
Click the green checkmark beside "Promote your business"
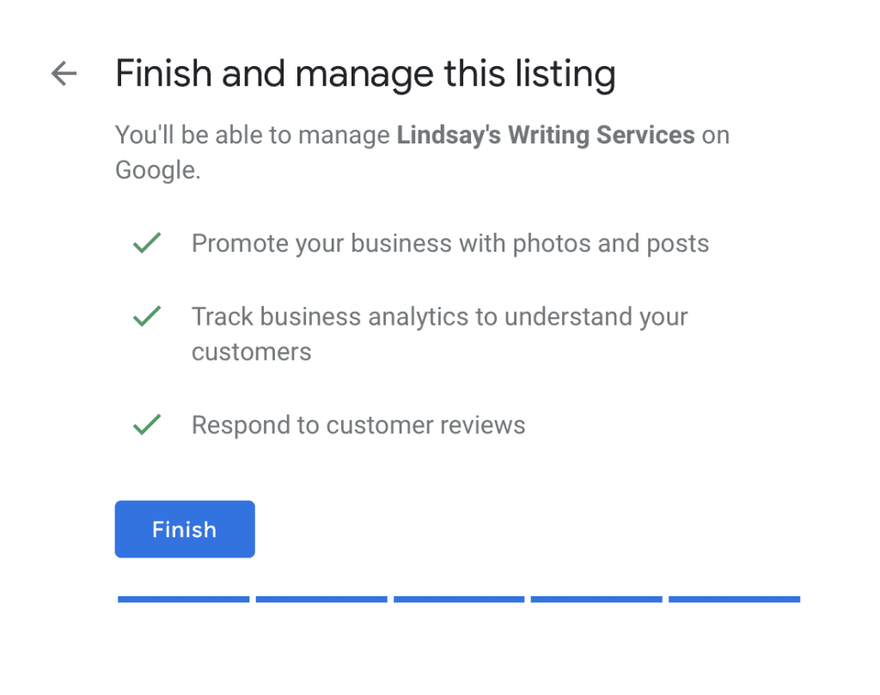point(146,243)
